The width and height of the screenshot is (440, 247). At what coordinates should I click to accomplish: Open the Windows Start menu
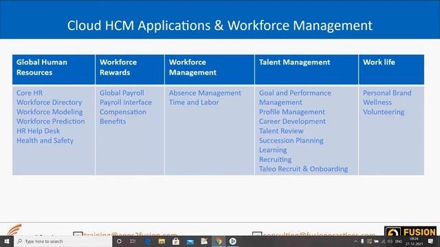pos(7,241)
